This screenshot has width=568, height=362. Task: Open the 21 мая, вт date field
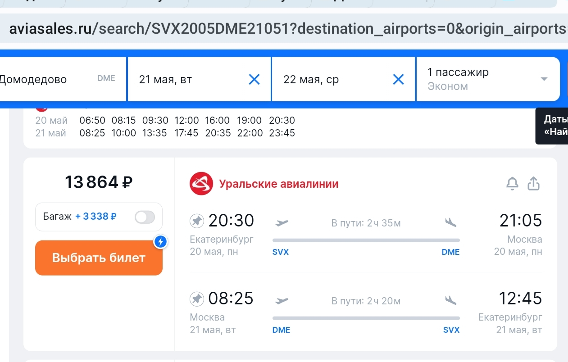[x=189, y=80]
